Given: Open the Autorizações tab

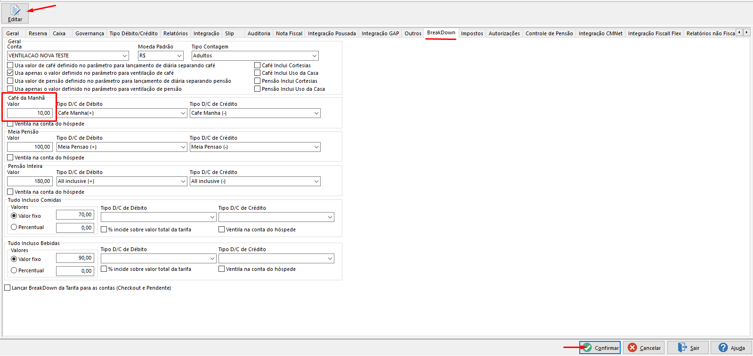Looking at the screenshot, I should pos(504,33).
